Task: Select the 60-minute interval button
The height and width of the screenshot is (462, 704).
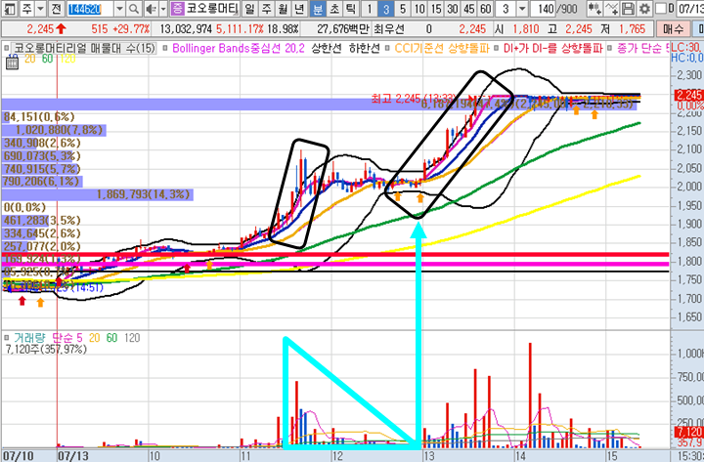Action: [x=486, y=9]
